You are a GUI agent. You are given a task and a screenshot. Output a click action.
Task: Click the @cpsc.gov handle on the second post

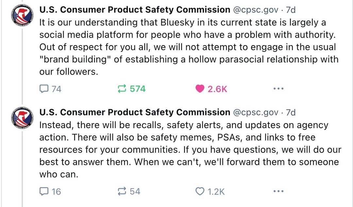click(256, 112)
